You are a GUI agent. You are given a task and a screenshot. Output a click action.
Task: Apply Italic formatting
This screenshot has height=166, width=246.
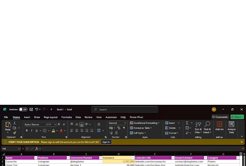point(31,131)
